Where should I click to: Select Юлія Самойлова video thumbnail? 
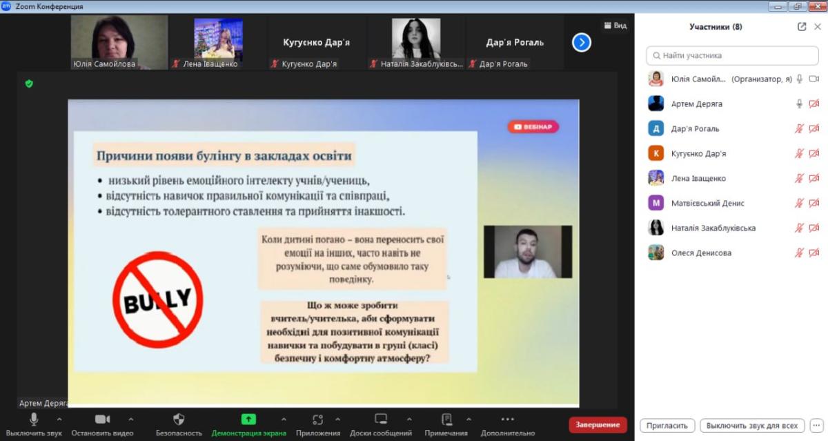coord(119,43)
